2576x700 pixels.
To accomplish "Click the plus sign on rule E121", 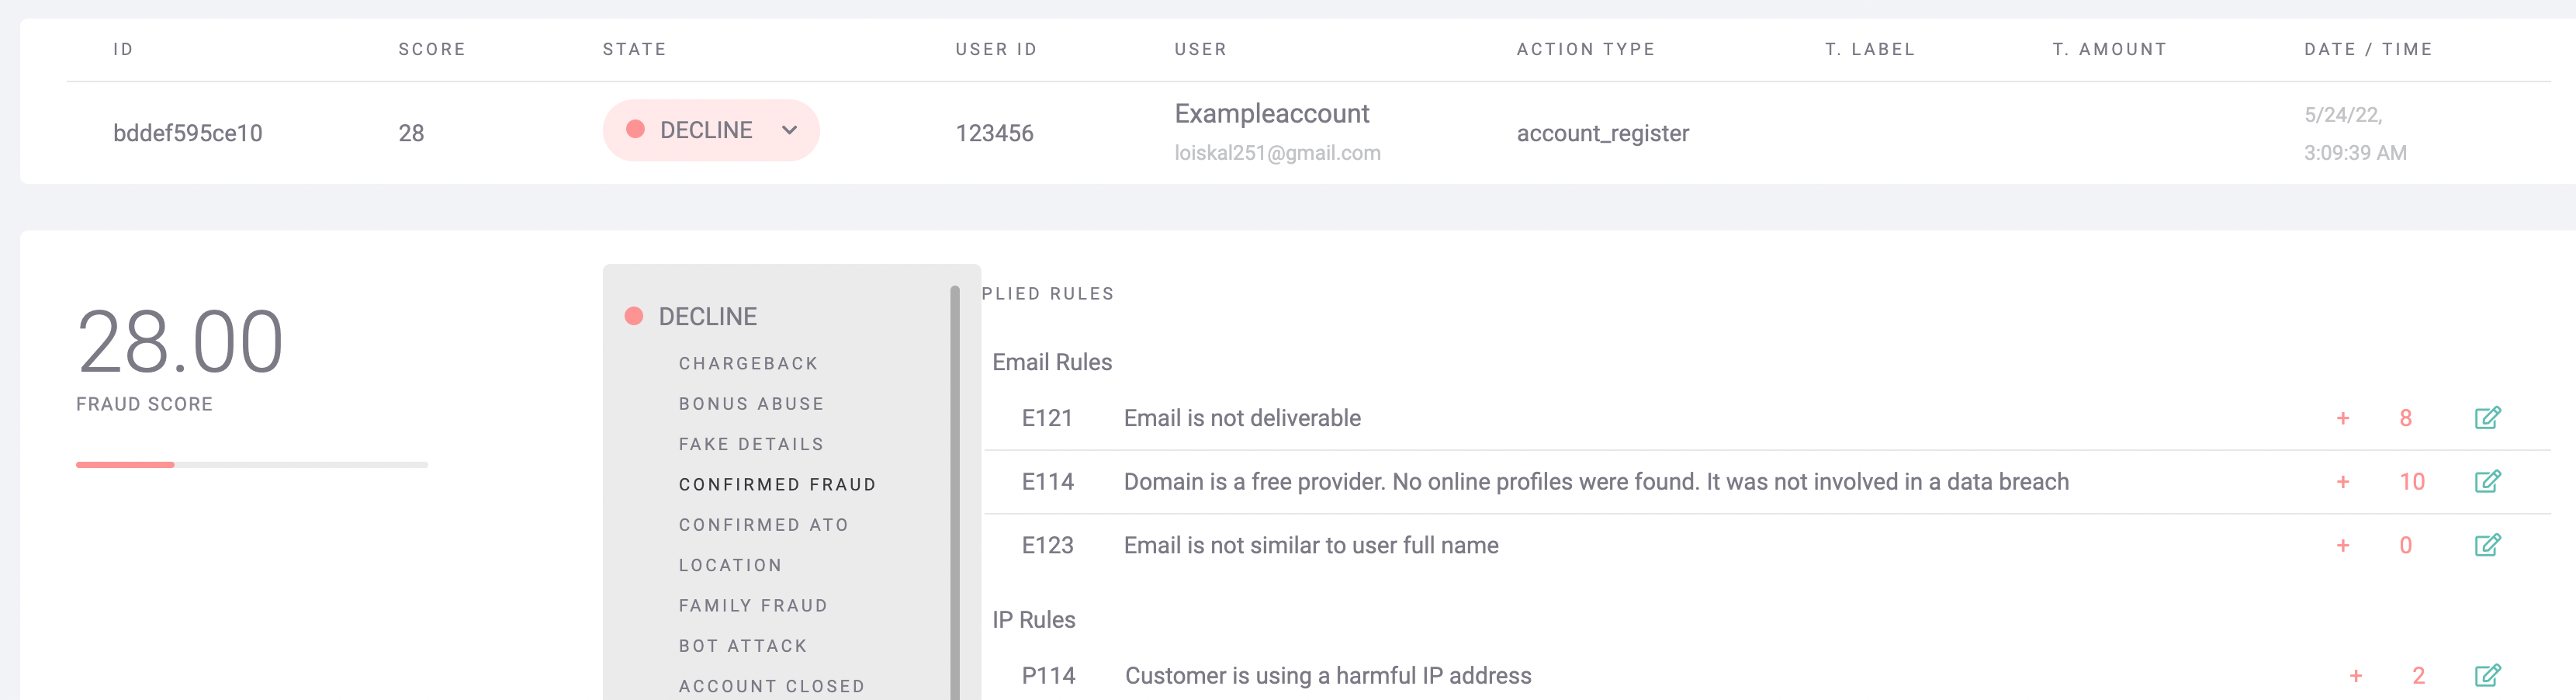I will pyautogui.click(x=2342, y=418).
